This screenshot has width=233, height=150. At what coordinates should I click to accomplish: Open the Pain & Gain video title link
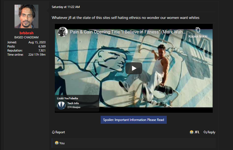coord(128,32)
